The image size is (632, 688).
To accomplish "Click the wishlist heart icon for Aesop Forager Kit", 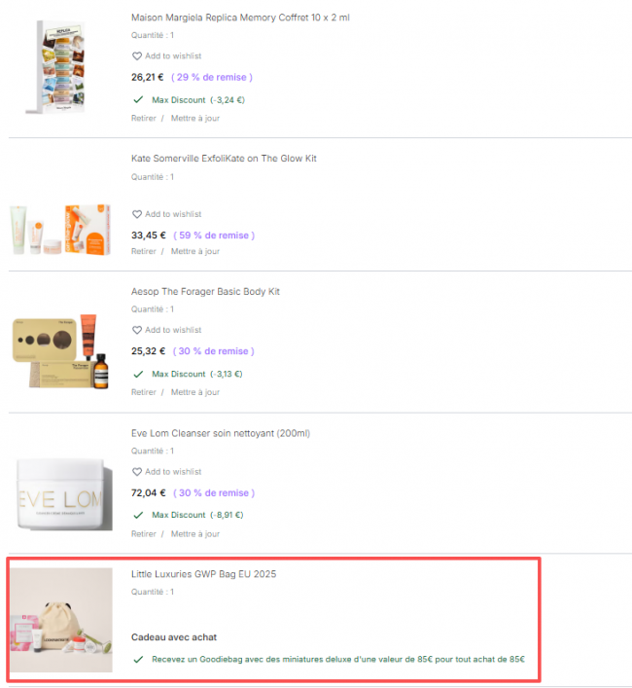I will pyautogui.click(x=137, y=330).
